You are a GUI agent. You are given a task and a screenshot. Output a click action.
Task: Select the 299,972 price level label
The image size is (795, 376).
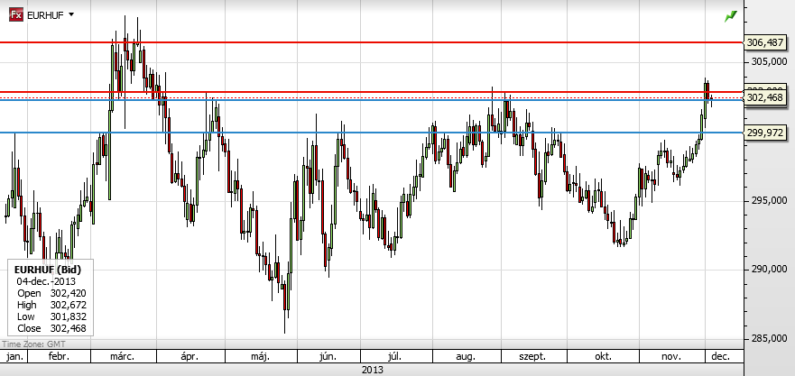point(764,133)
